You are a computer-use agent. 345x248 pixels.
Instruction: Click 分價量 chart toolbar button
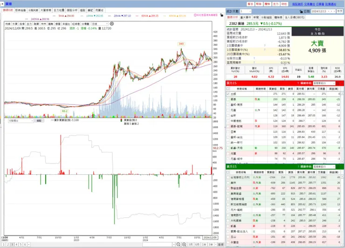coord(85,24)
